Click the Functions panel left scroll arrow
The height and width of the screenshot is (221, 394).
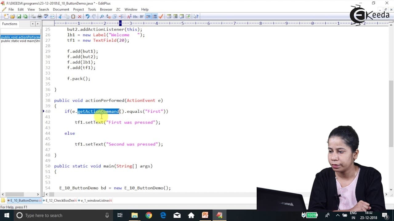pyautogui.click(x=32, y=24)
